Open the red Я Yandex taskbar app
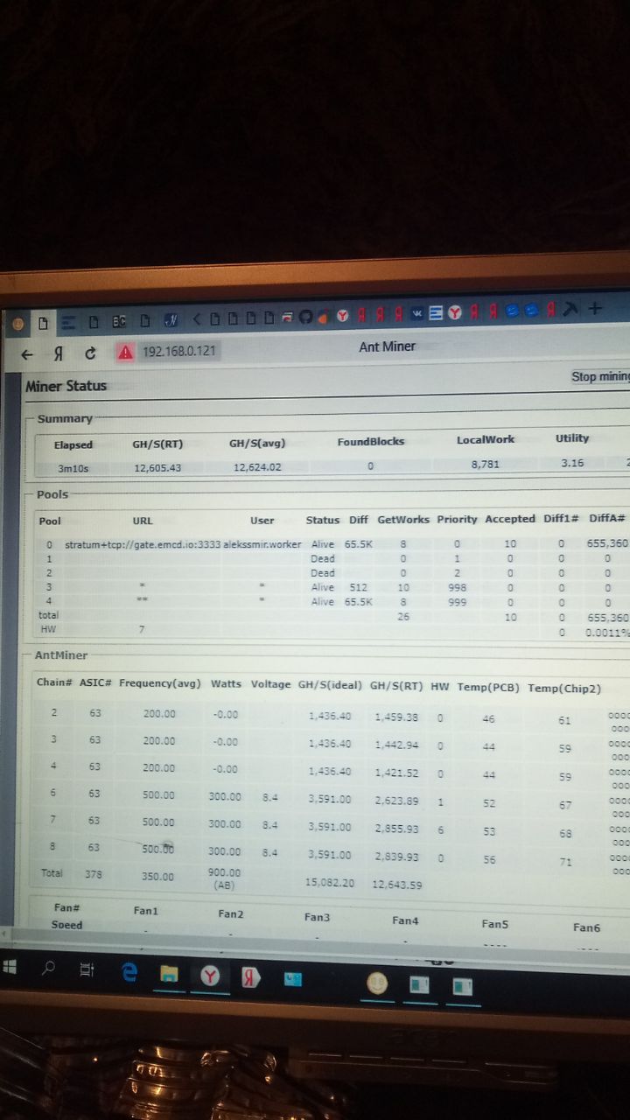The width and height of the screenshot is (630, 1120). click(251, 977)
